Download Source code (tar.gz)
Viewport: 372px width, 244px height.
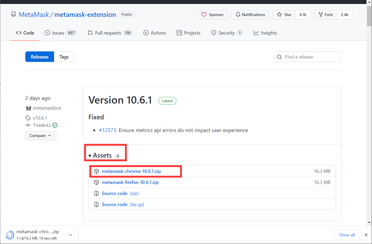(123, 204)
